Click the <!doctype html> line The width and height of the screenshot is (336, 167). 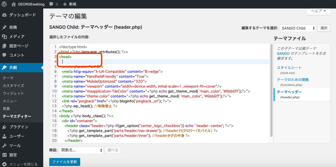pyautogui.click(x=73, y=47)
